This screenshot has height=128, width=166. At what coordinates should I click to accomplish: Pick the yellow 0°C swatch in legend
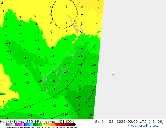click(x=43, y=125)
